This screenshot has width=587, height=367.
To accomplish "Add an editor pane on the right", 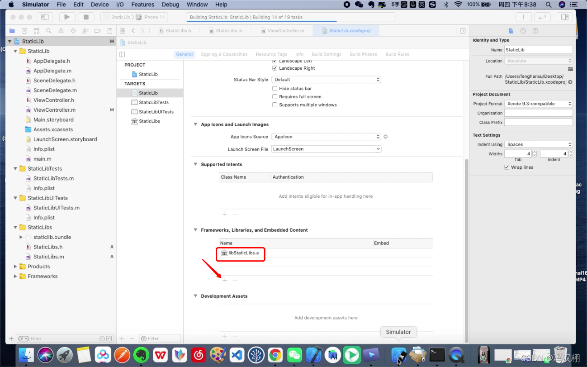I will (463, 31).
